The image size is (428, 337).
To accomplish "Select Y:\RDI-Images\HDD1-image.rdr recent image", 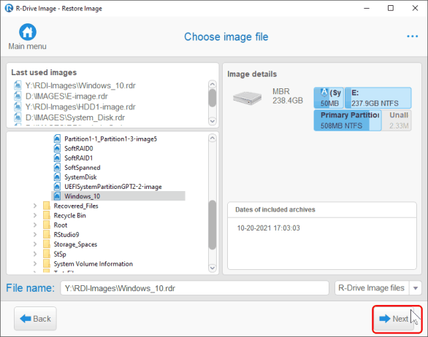I will click(x=80, y=106).
